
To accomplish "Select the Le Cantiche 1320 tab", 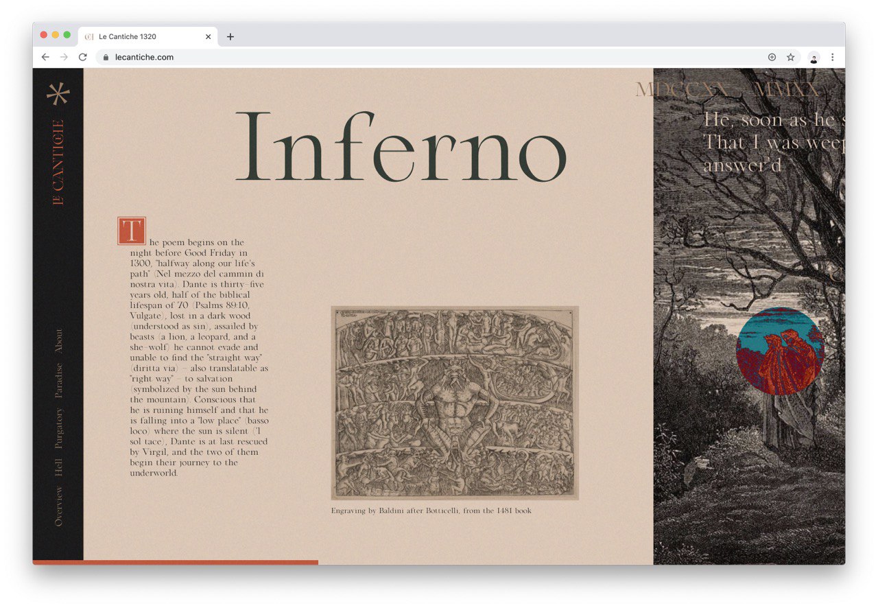I will (147, 36).
